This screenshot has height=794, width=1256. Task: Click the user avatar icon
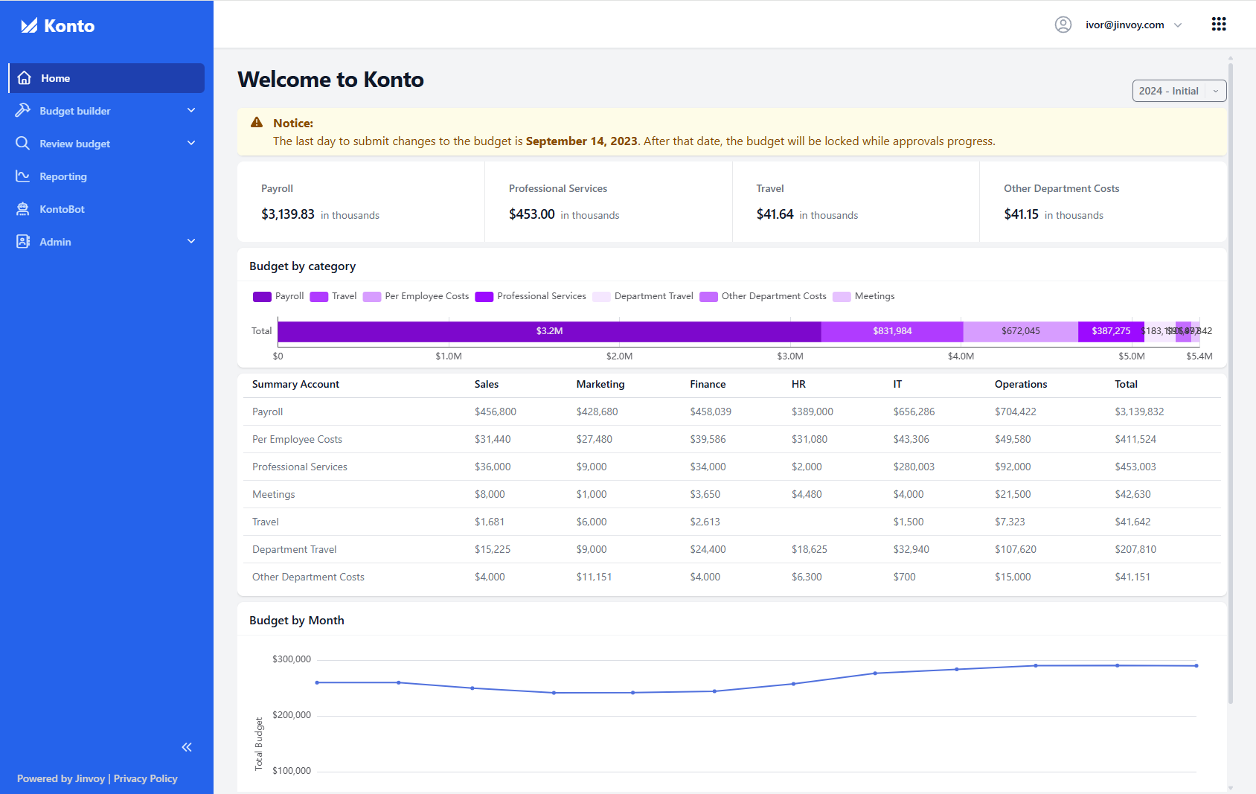pos(1063,25)
